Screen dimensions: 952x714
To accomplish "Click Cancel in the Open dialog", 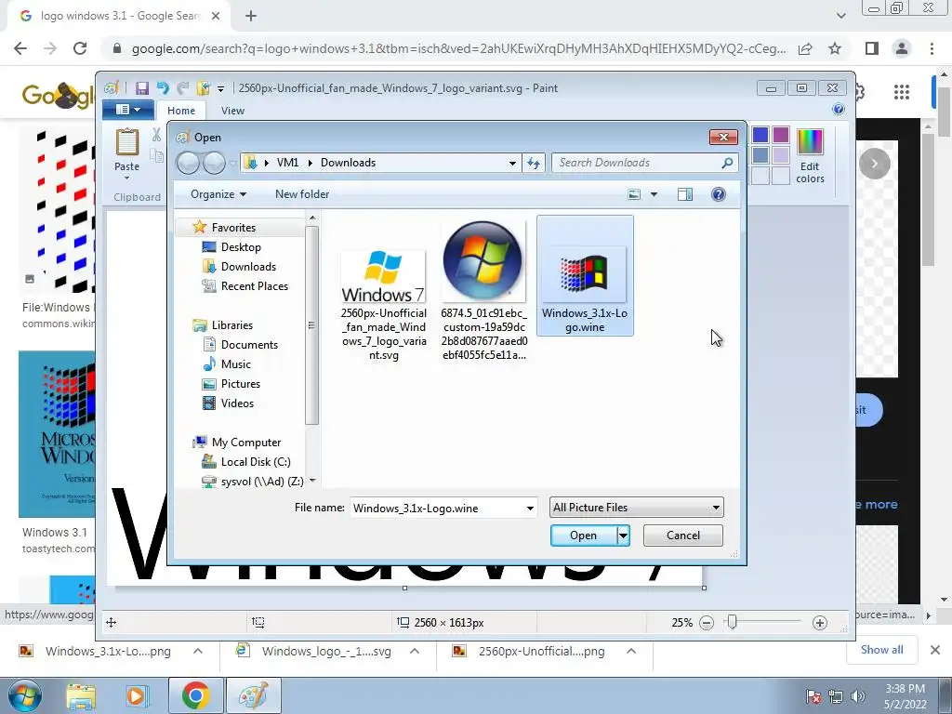I will pos(683,535).
